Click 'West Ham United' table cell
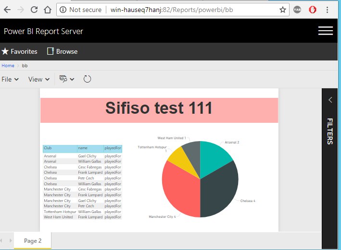 (x=58, y=217)
